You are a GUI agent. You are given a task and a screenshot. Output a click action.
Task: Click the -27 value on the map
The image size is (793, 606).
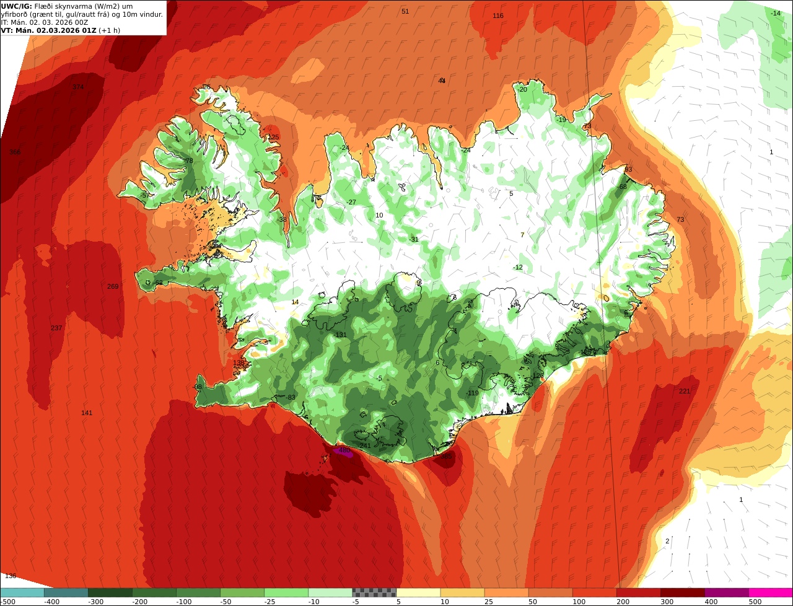point(351,203)
